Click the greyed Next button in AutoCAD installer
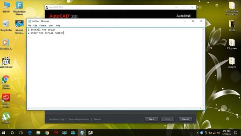Screen dimensions: 241x136 coord(168,119)
